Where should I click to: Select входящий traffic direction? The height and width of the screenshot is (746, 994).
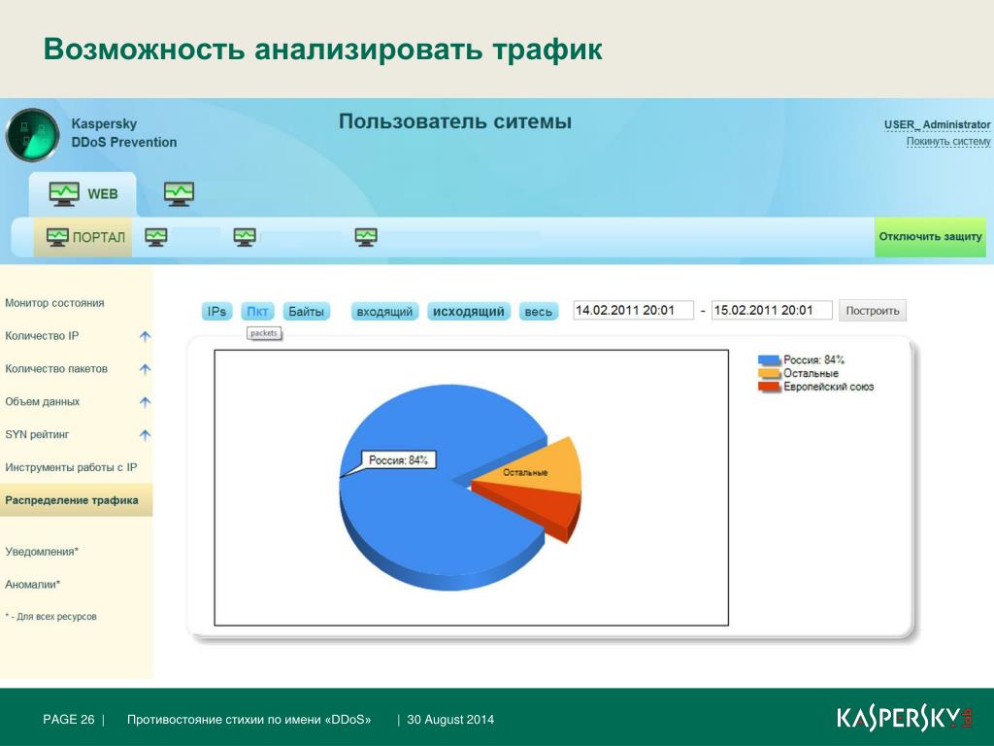point(384,312)
